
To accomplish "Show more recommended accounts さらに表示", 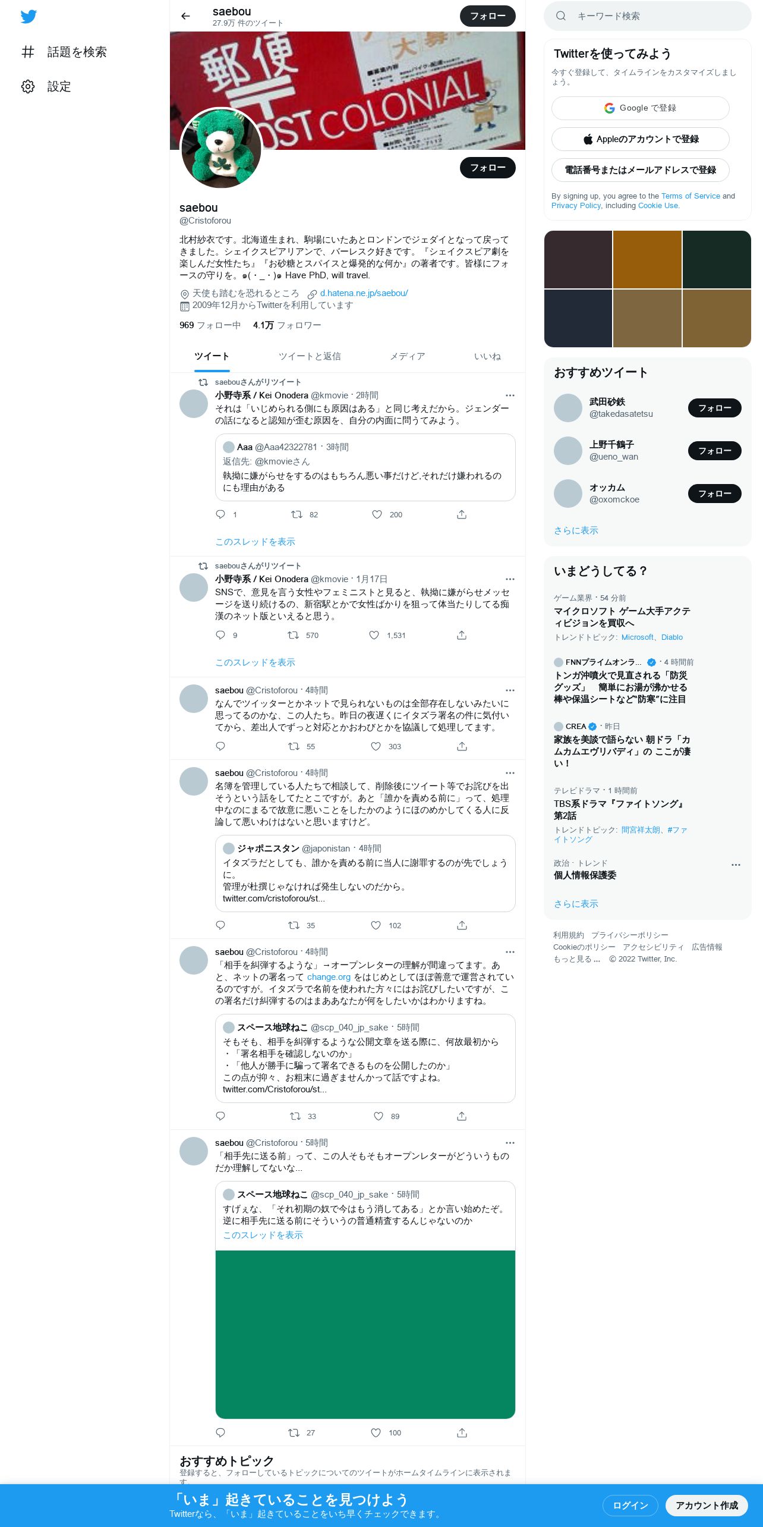I will pyautogui.click(x=576, y=530).
